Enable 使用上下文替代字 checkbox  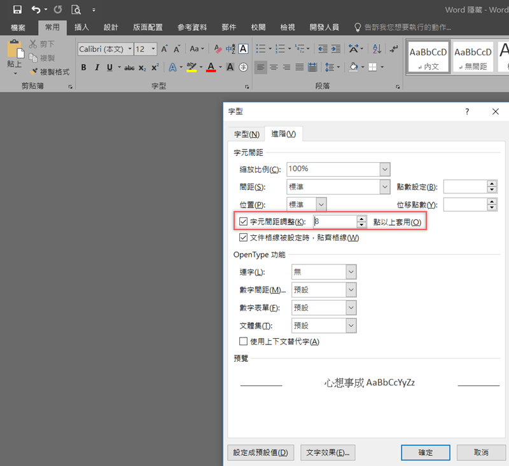(x=244, y=341)
